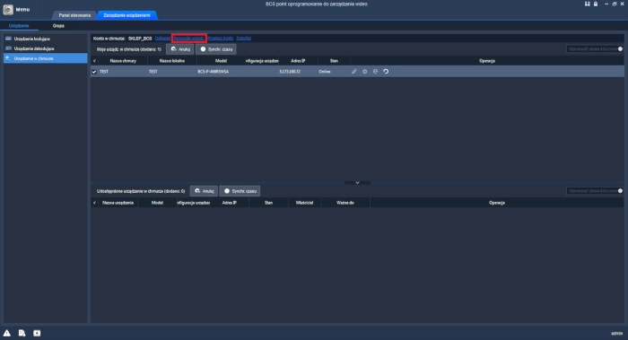Sort upper table by Model column
The height and width of the screenshot is (340, 628).
click(x=221, y=61)
